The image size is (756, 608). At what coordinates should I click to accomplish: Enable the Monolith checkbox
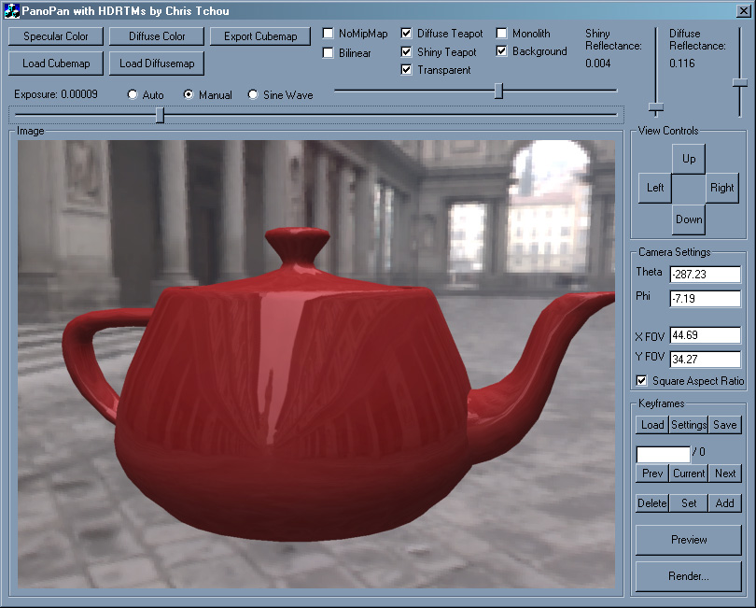click(x=502, y=34)
